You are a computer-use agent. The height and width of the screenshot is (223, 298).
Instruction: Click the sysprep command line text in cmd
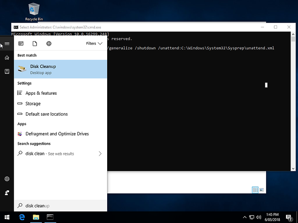(191, 48)
